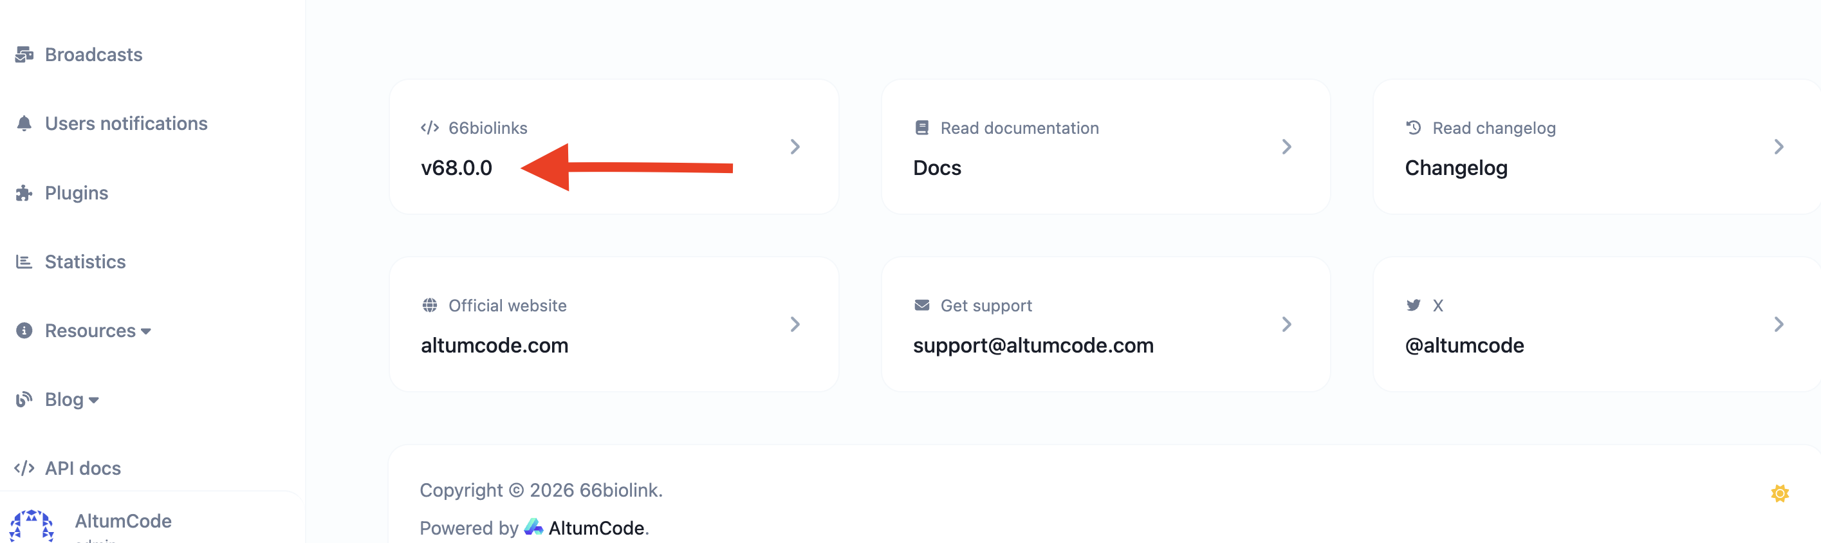Click the 66biolinks code icon in card
This screenshot has height=543, width=1821.
point(430,128)
